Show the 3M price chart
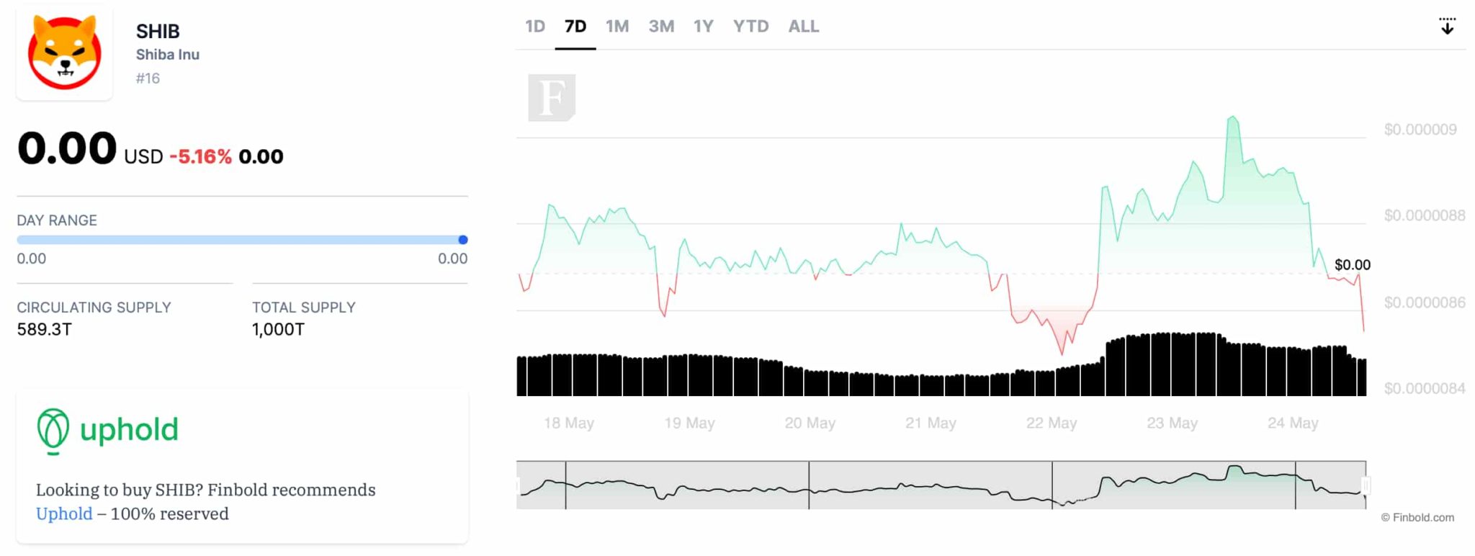Viewport: 1475px width, 556px height. pos(661,27)
